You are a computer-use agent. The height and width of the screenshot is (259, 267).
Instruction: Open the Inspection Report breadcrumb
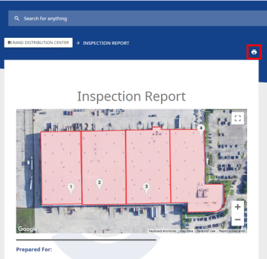point(106,43)
